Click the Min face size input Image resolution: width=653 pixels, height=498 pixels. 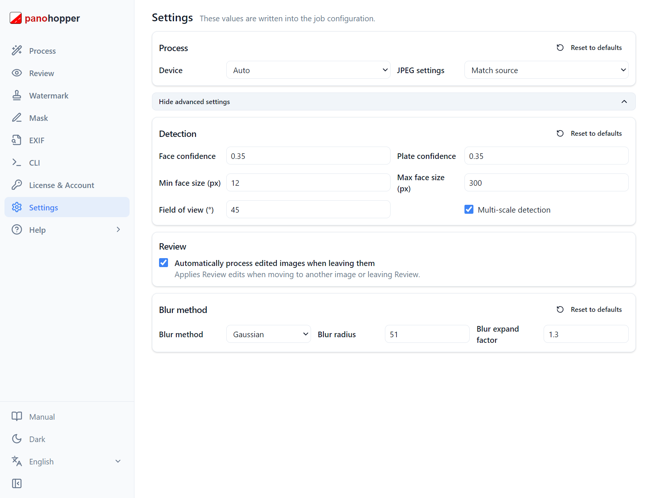pyautogui.click(x=308, y=182)
